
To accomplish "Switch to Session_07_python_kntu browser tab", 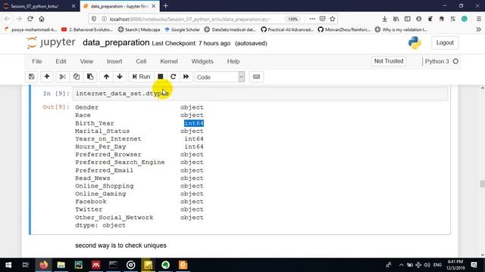I will (39, 6).
